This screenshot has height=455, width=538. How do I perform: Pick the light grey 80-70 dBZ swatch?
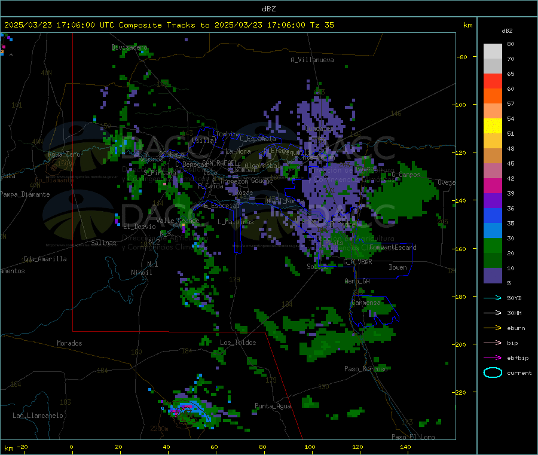click(493, 51)
